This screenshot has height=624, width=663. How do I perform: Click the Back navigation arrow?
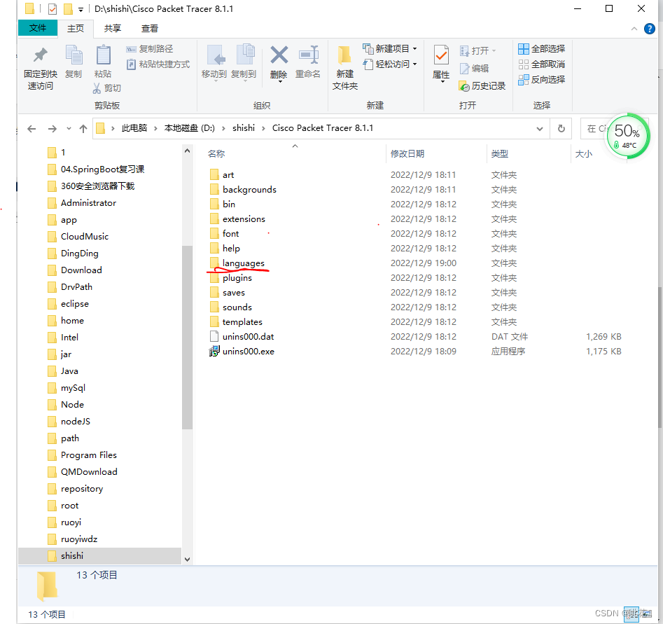(x=32, y=129)
